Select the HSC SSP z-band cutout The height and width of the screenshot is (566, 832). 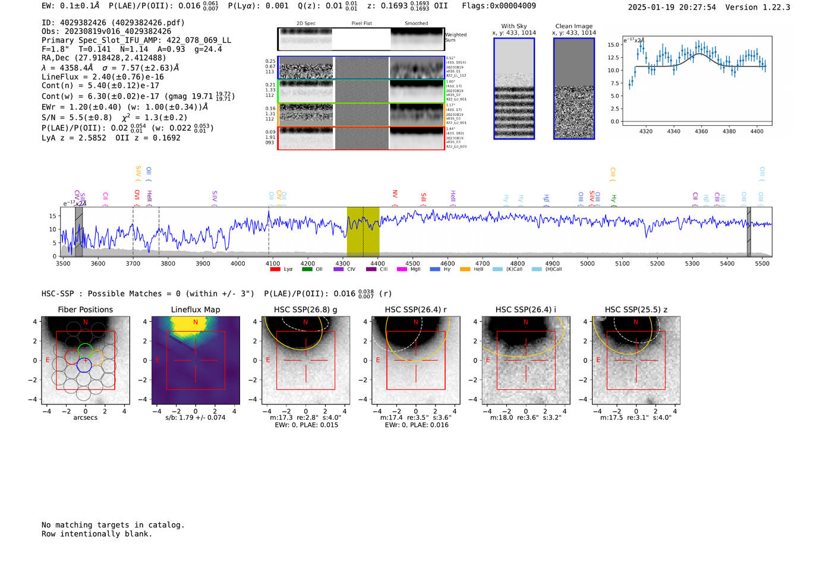point(636,360)
